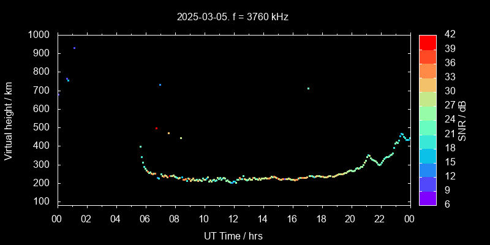Select the light green 24–27 dB colorbar segment
The image size is (490, 245).
coord(428,113)
